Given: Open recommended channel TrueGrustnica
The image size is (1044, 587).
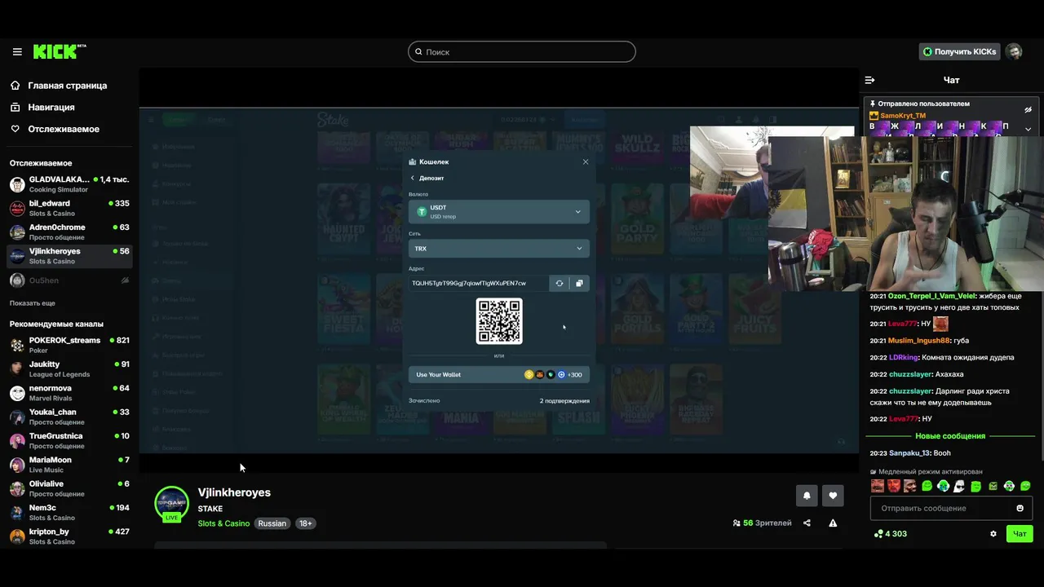Looking at the screenshot, I should (69, 440).
